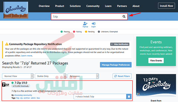Click Displaying Results 1 - 27 of 27 text

[x=17, y=67]
